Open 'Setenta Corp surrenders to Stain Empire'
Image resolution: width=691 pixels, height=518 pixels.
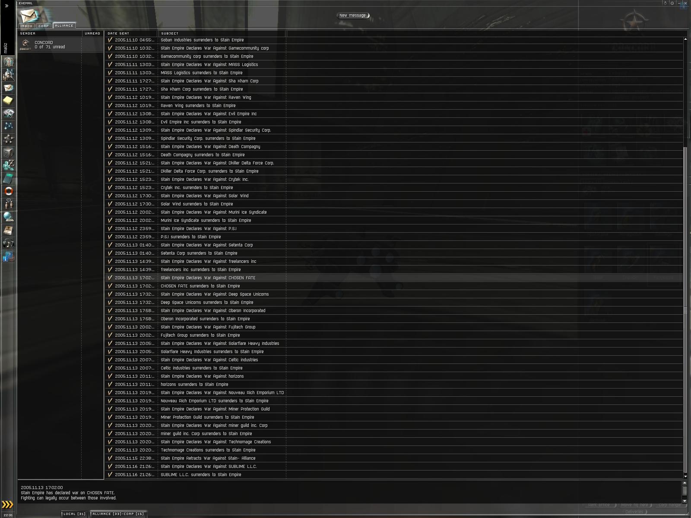click(x=394, y=253)
